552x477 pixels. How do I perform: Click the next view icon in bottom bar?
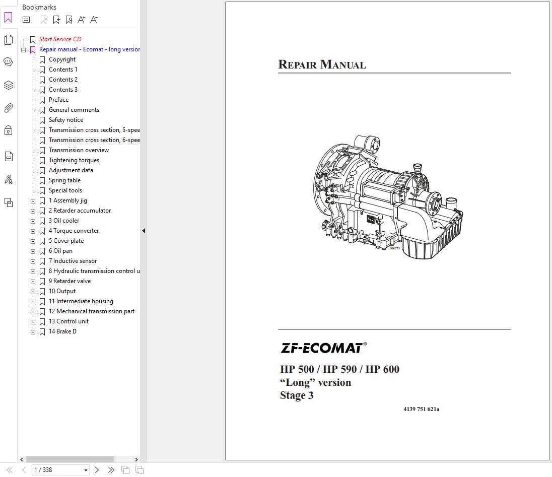coord(140,470)
